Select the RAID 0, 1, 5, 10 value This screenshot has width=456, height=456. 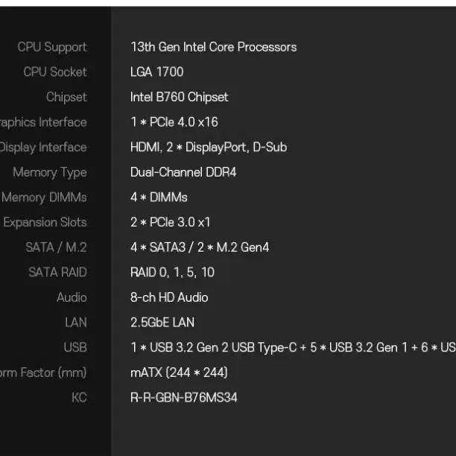pos(172,273)
